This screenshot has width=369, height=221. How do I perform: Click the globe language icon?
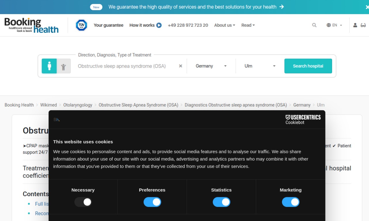coord(329,25)
